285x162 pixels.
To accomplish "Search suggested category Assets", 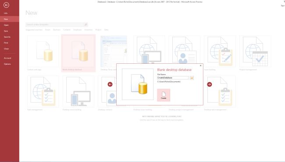I will point(48,30).
